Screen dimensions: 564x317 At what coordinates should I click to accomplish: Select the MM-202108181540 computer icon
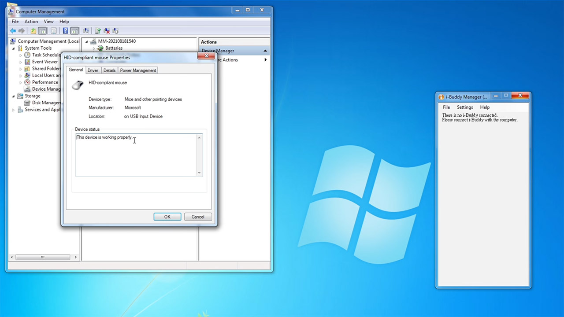(x=93, y=41)
